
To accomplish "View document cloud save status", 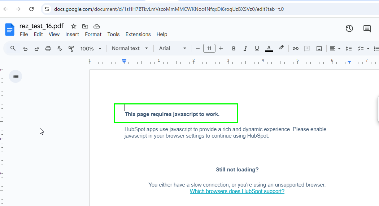I will [97, 26].
